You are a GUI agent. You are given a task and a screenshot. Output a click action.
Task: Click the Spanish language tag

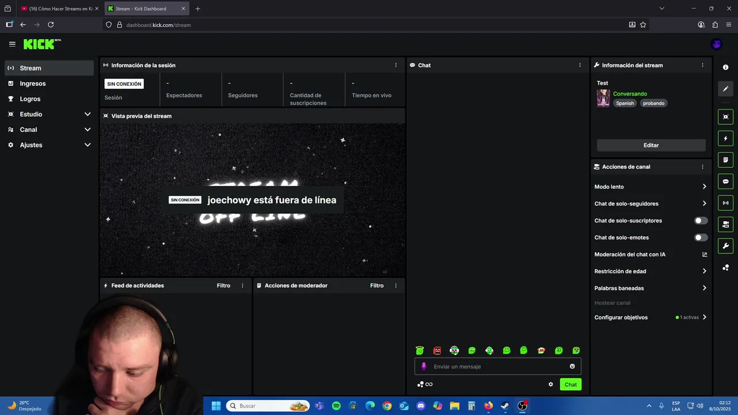pyautogui.click(x=624, y=103)
